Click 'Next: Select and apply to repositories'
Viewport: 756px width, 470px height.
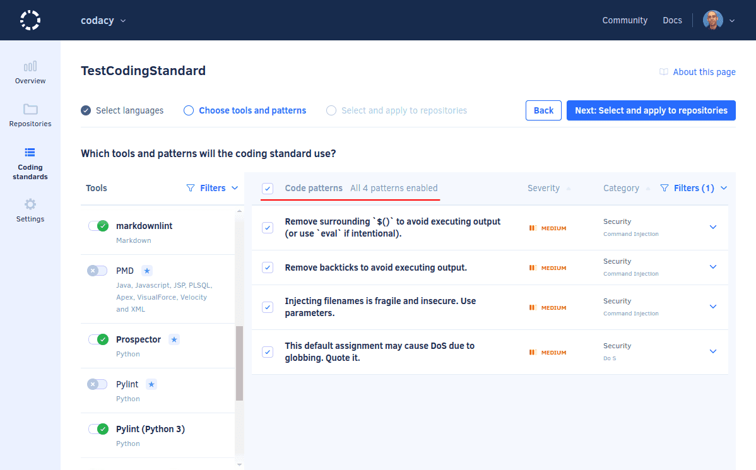tap(651, 110)
